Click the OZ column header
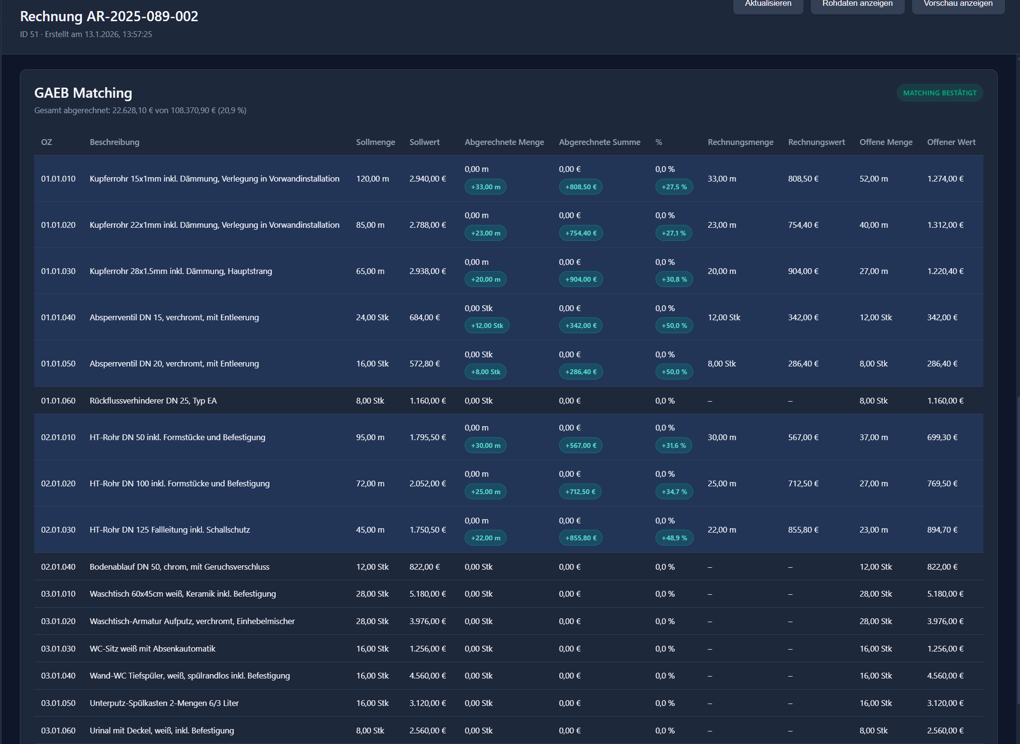Screen dimensions: 1020x744 (46, 142)
